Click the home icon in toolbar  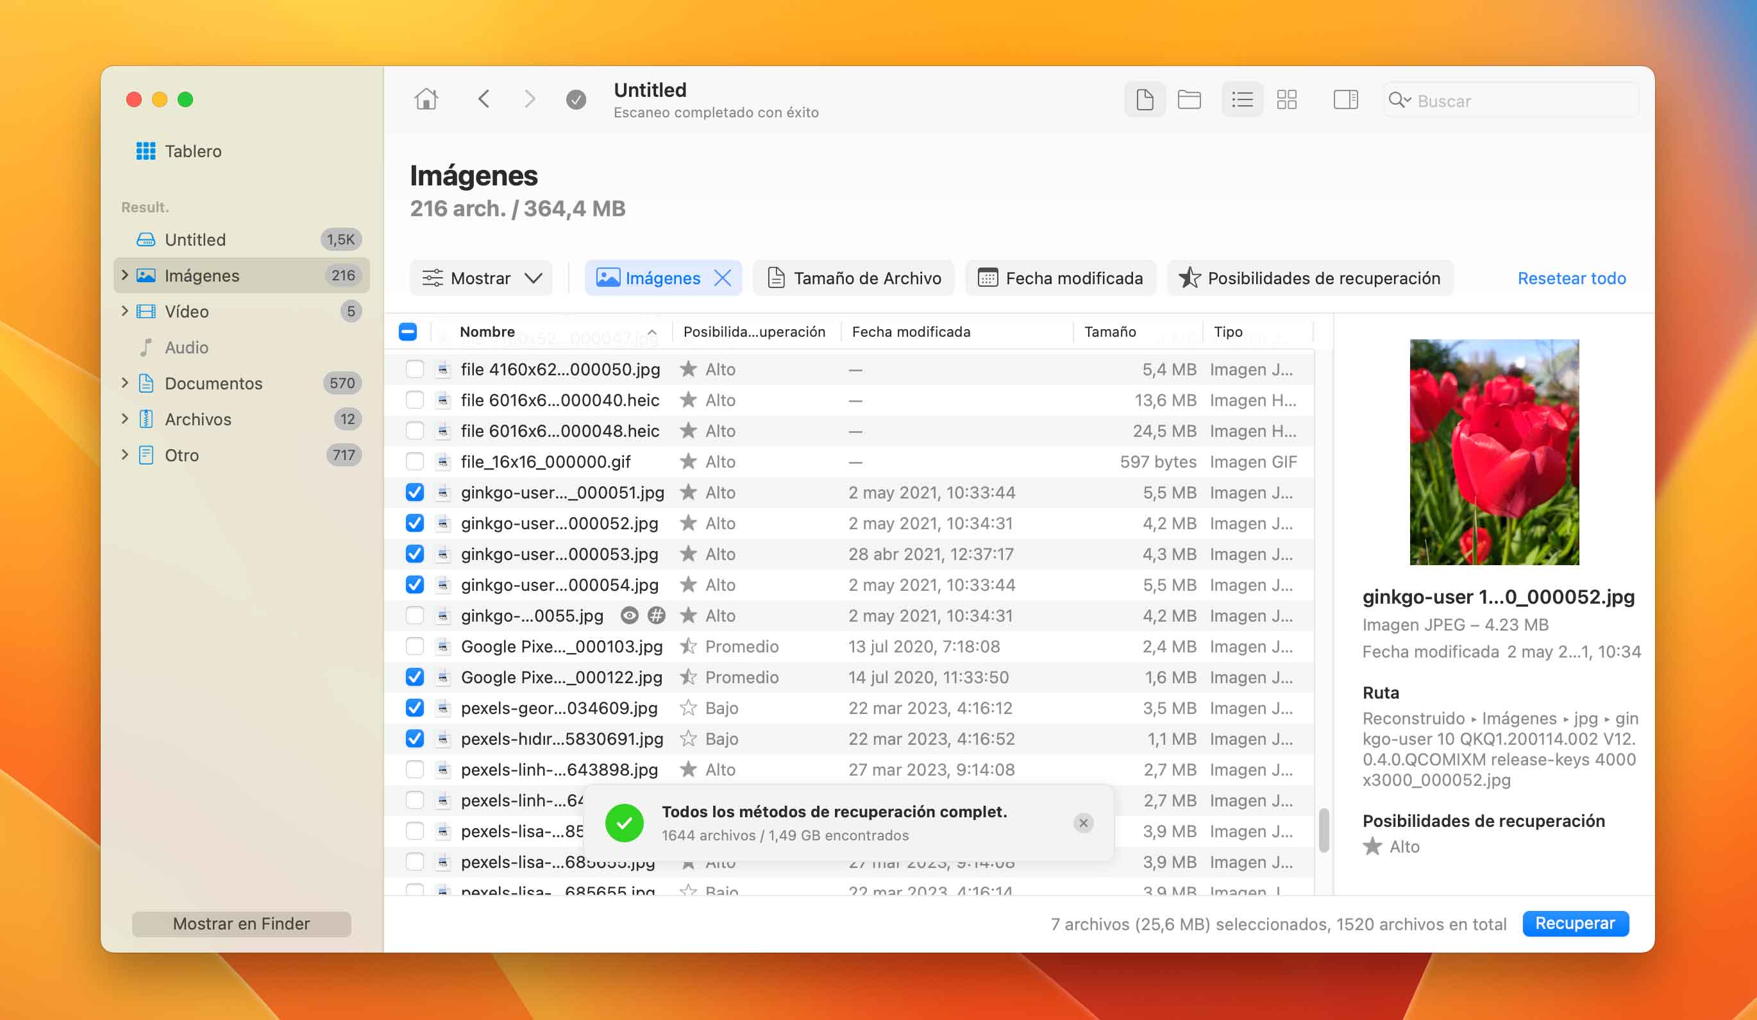pyautogui.click(x=426, y=100)
